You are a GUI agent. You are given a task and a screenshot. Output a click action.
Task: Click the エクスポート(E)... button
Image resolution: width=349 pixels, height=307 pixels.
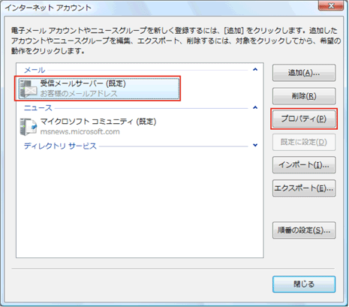304,188
